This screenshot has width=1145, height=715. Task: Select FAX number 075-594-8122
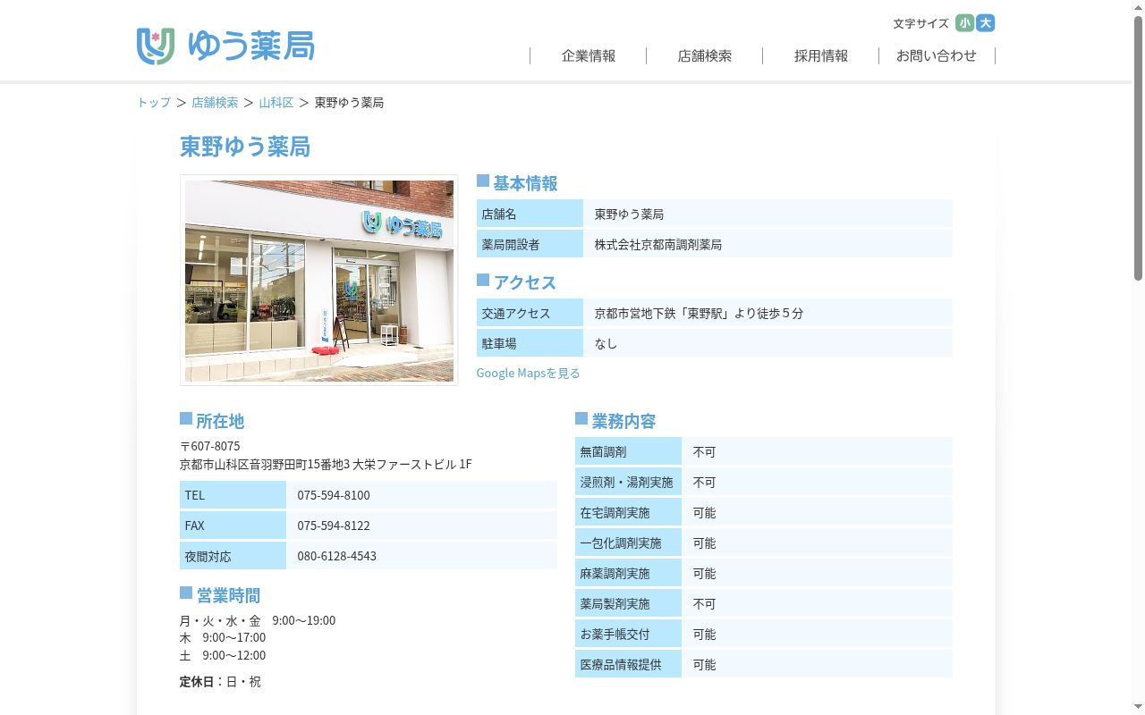point(334,526)
